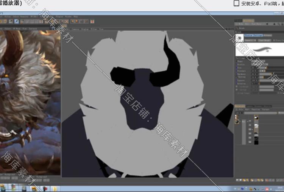Open the yellow folder icon on the taskbar
This screenshot has width=284, height=192.
pyautogui.click(x=55, y=189)
